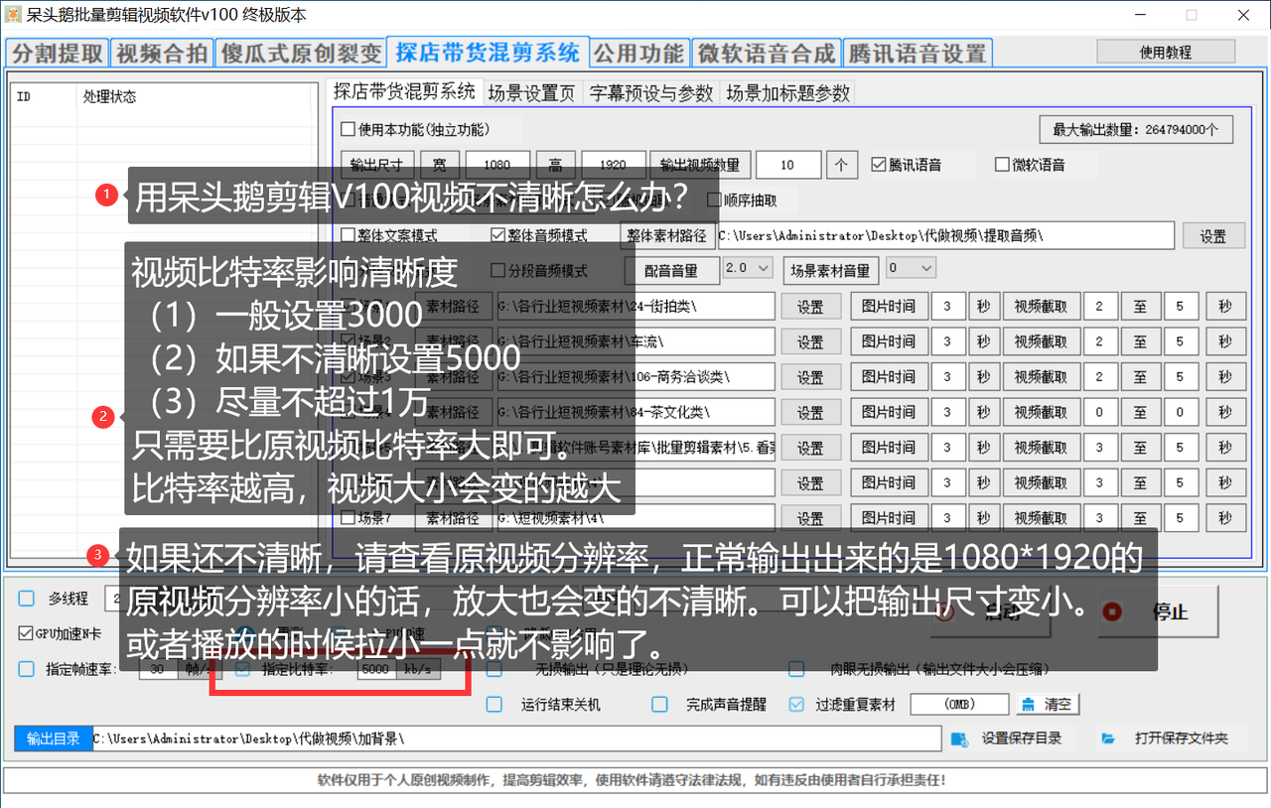Click the icon on the 清空 button

click(1027, 705)
